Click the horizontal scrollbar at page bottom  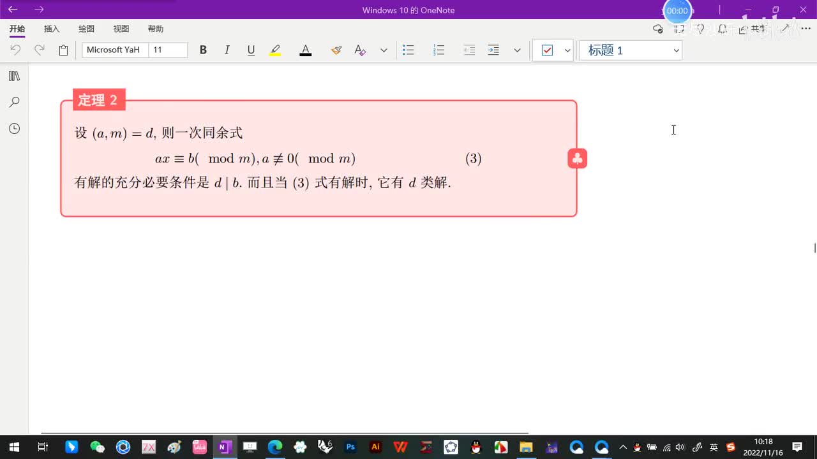tap(285, 433)
